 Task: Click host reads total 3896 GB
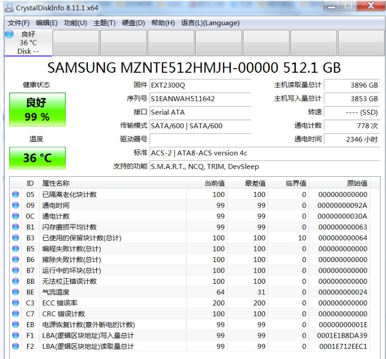(x=352, y=85)
